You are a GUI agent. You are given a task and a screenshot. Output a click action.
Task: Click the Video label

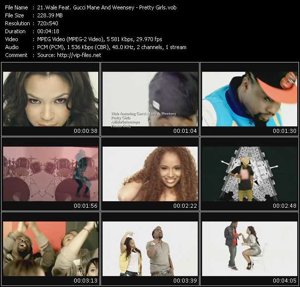pos(11,39)
